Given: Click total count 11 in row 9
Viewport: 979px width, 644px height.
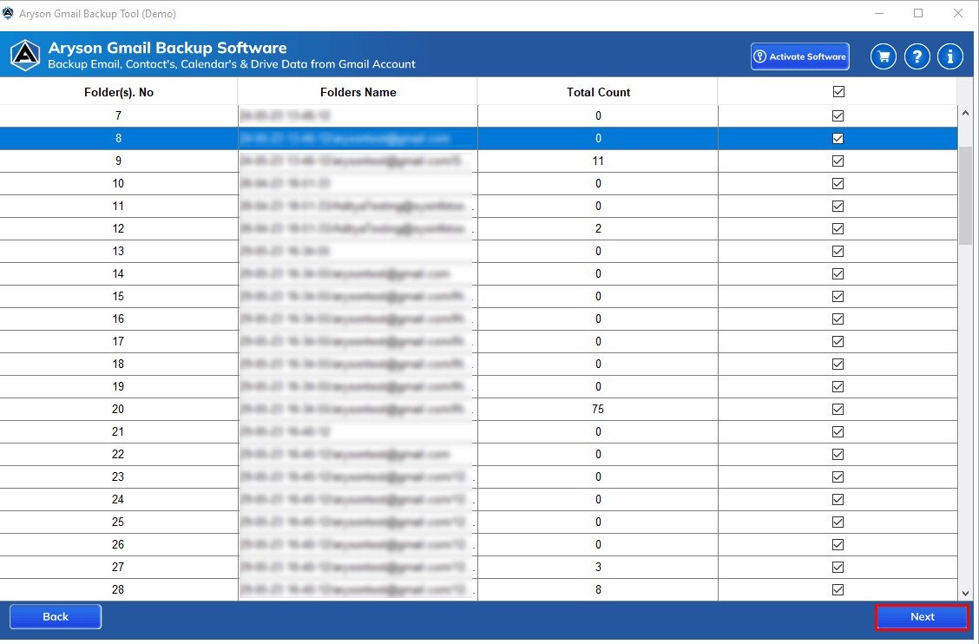Looking at the screenshot, I should click(598, 161).
